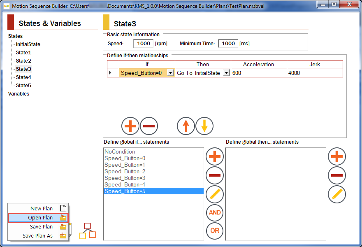Image resolution: width=362 pixels, height=247 pixels.
Task: Move if-then row down with yellow arrow
Action: pyautogui.click(x=204, y=126)
